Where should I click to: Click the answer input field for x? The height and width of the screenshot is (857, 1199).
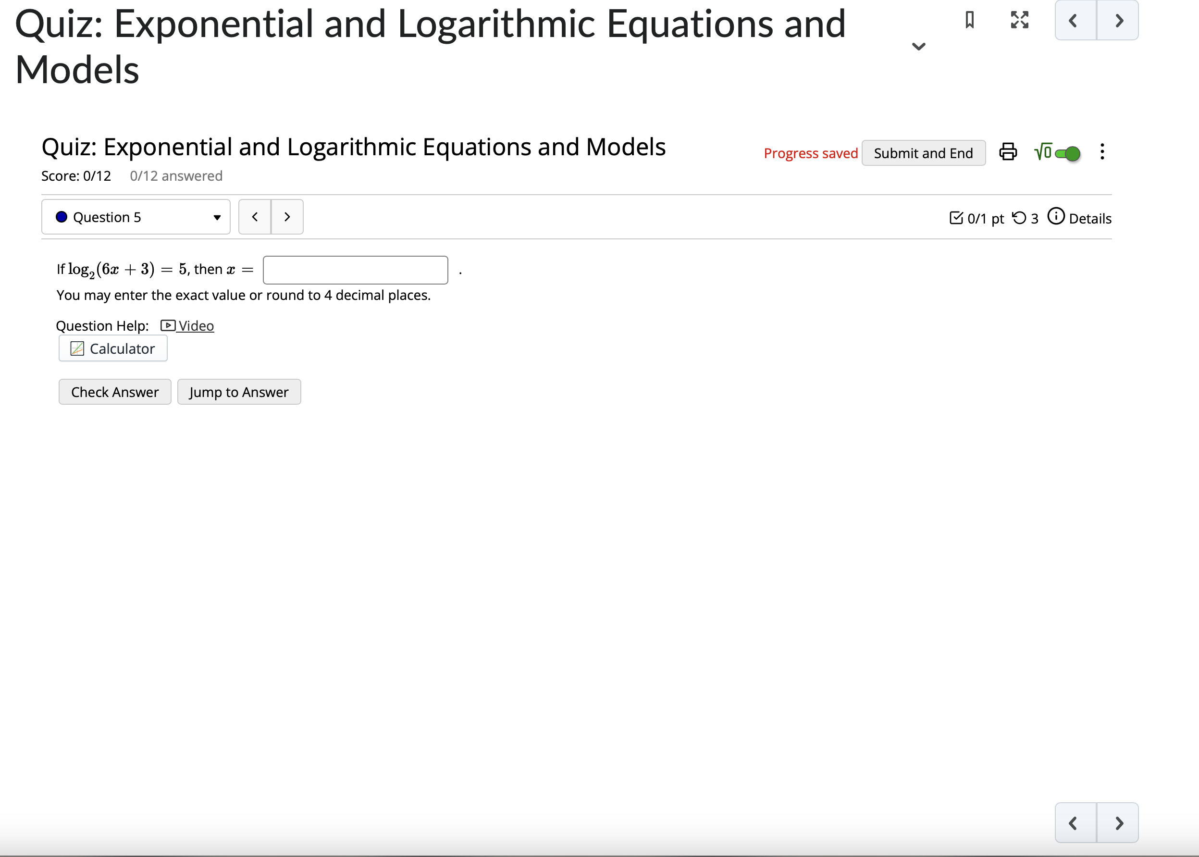click(355, 269)
